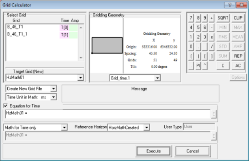
Task: Click the MIN function key
Action: point(223,27)
